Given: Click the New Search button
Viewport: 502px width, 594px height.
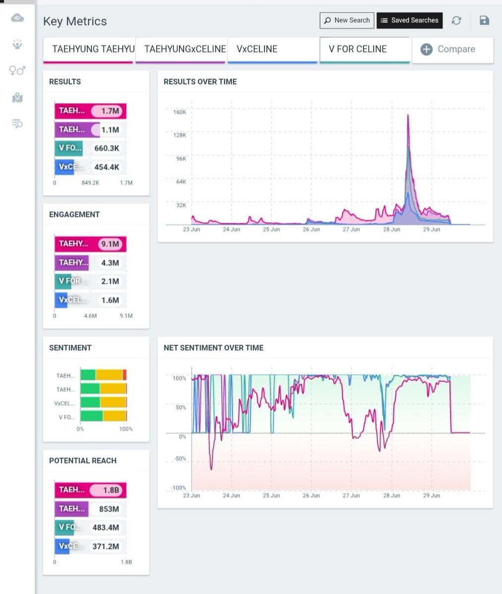Looking at the screenshot, I should tap(347, 20).
